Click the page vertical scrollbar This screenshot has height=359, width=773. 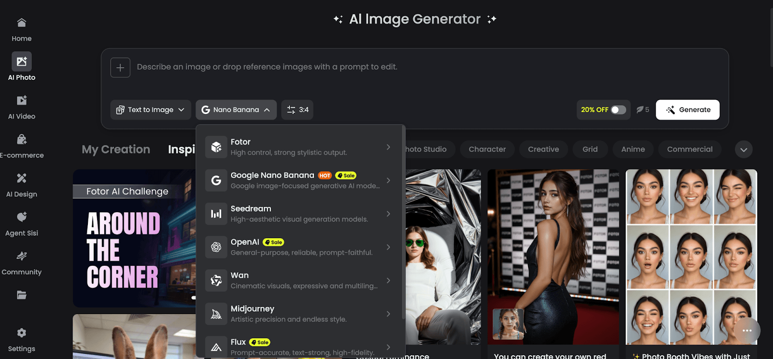(x=771, y=36)
